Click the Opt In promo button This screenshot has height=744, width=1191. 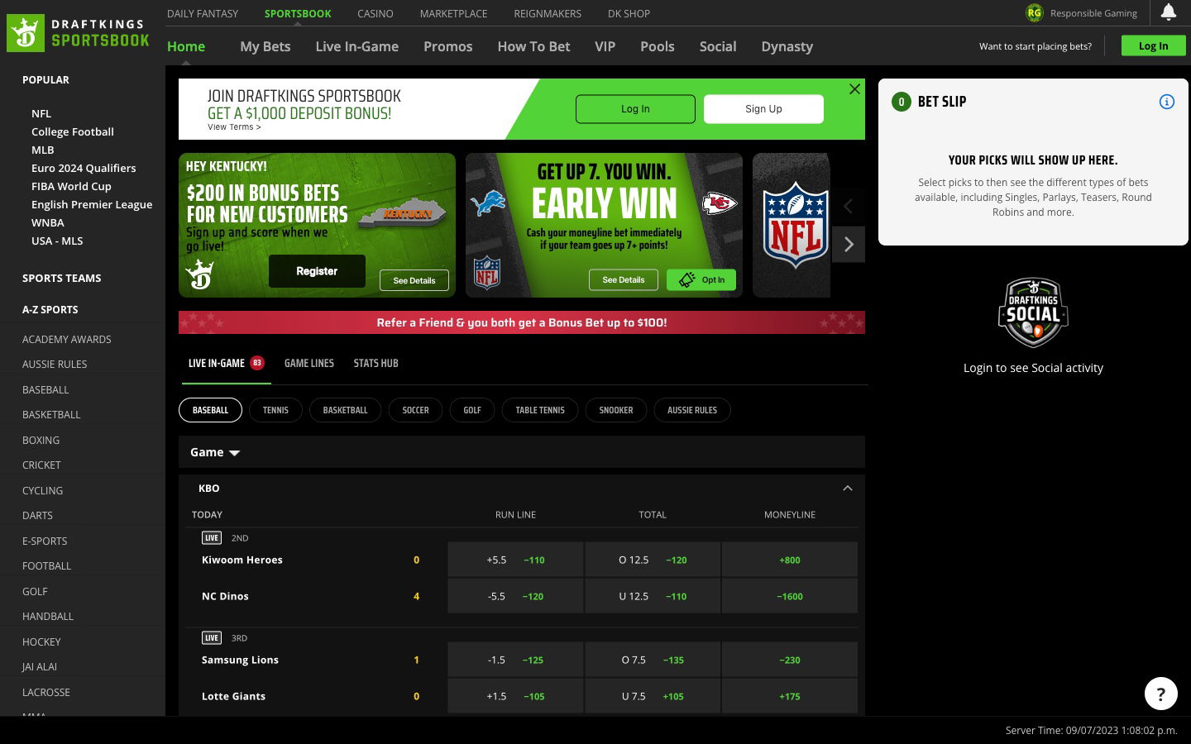tap(701, 279)
